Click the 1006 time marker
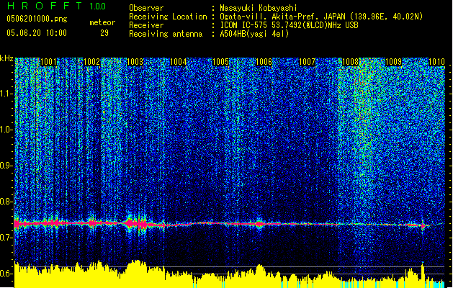 coord(264,62)
